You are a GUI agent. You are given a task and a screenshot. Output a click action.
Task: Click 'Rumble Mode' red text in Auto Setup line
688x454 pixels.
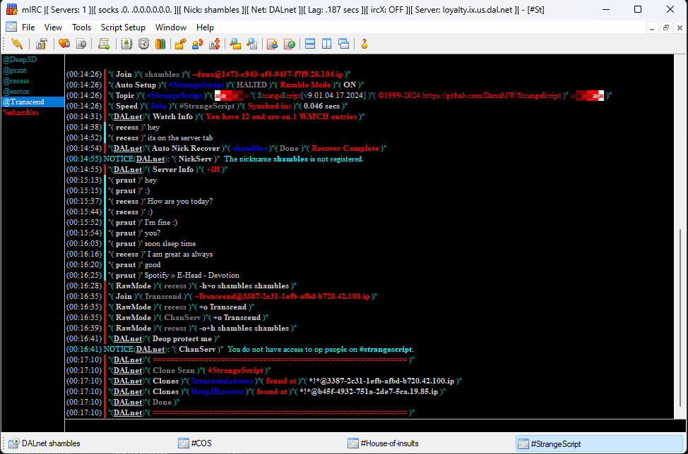point(305,85)
